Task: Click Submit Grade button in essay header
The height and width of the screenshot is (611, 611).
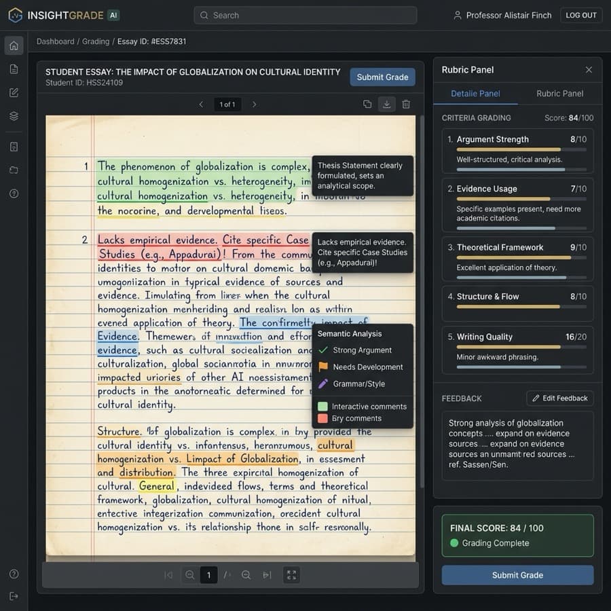Action: 382,77
